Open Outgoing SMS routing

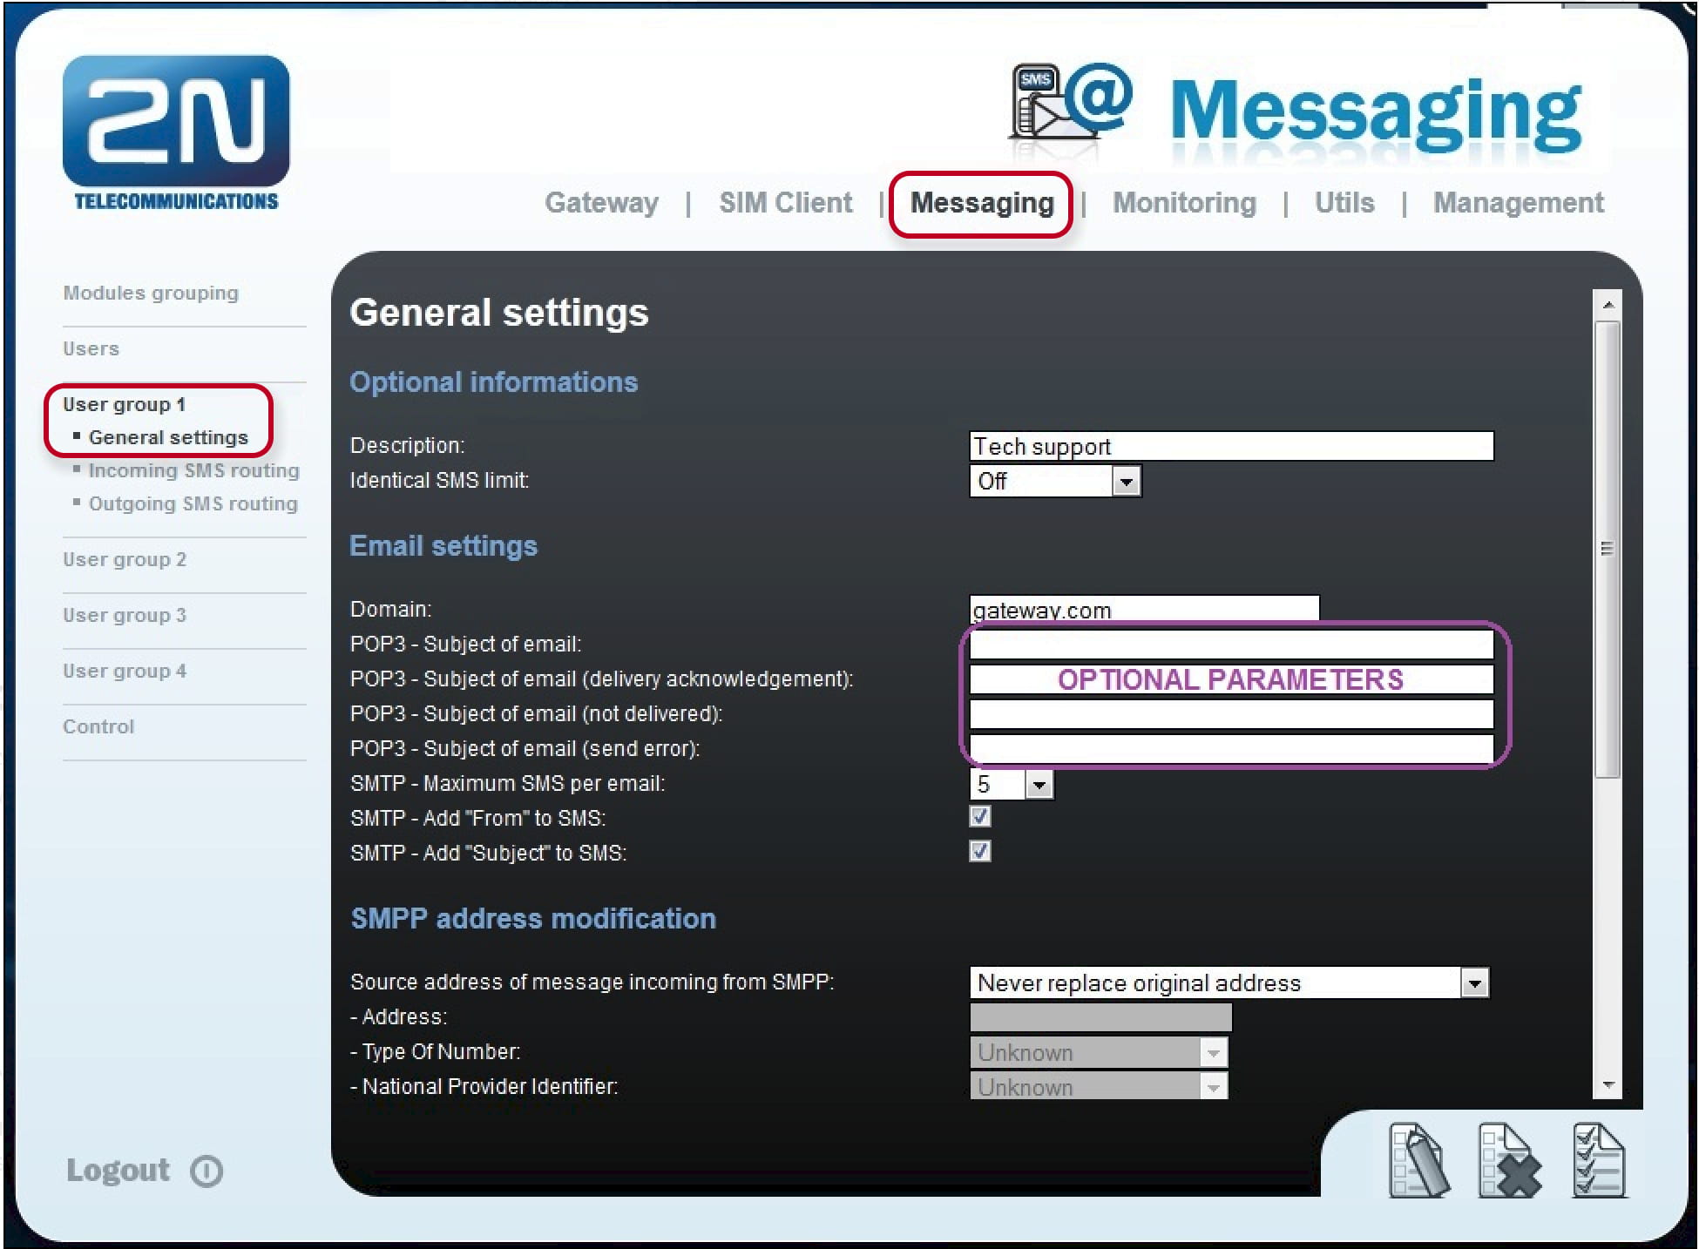point(193,504)
